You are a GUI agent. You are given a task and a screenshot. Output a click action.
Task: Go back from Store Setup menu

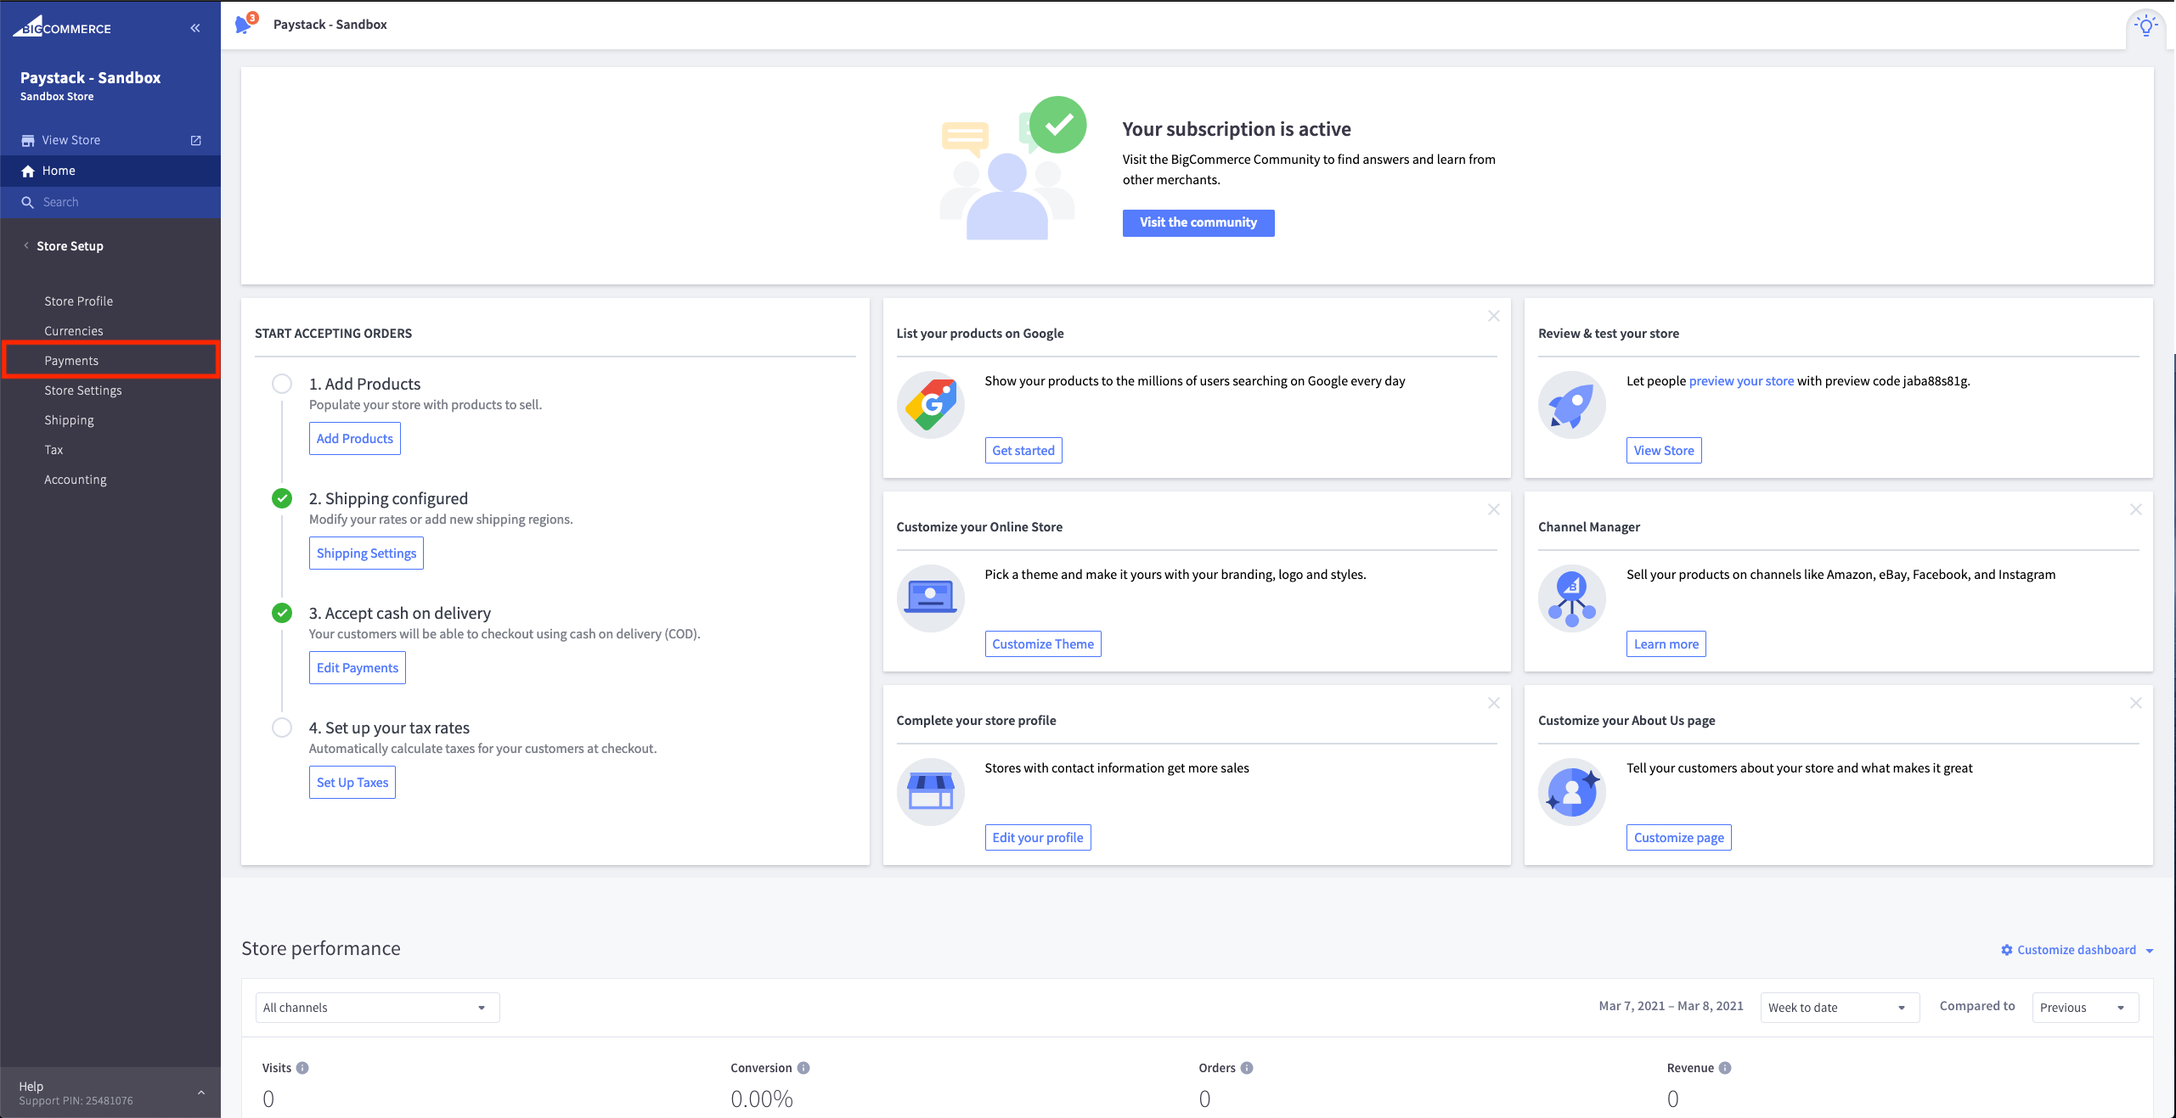(26, 246)
